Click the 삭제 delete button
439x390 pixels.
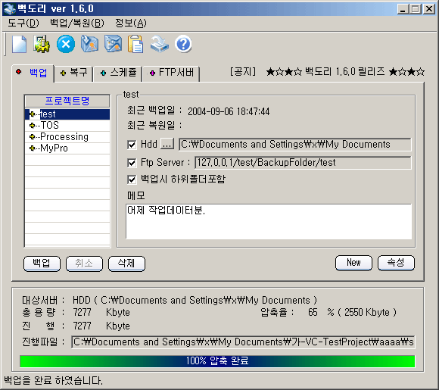click(126, 264)
